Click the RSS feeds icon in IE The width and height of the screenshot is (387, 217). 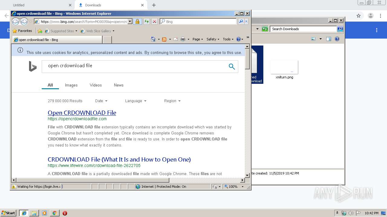(164, 39)
